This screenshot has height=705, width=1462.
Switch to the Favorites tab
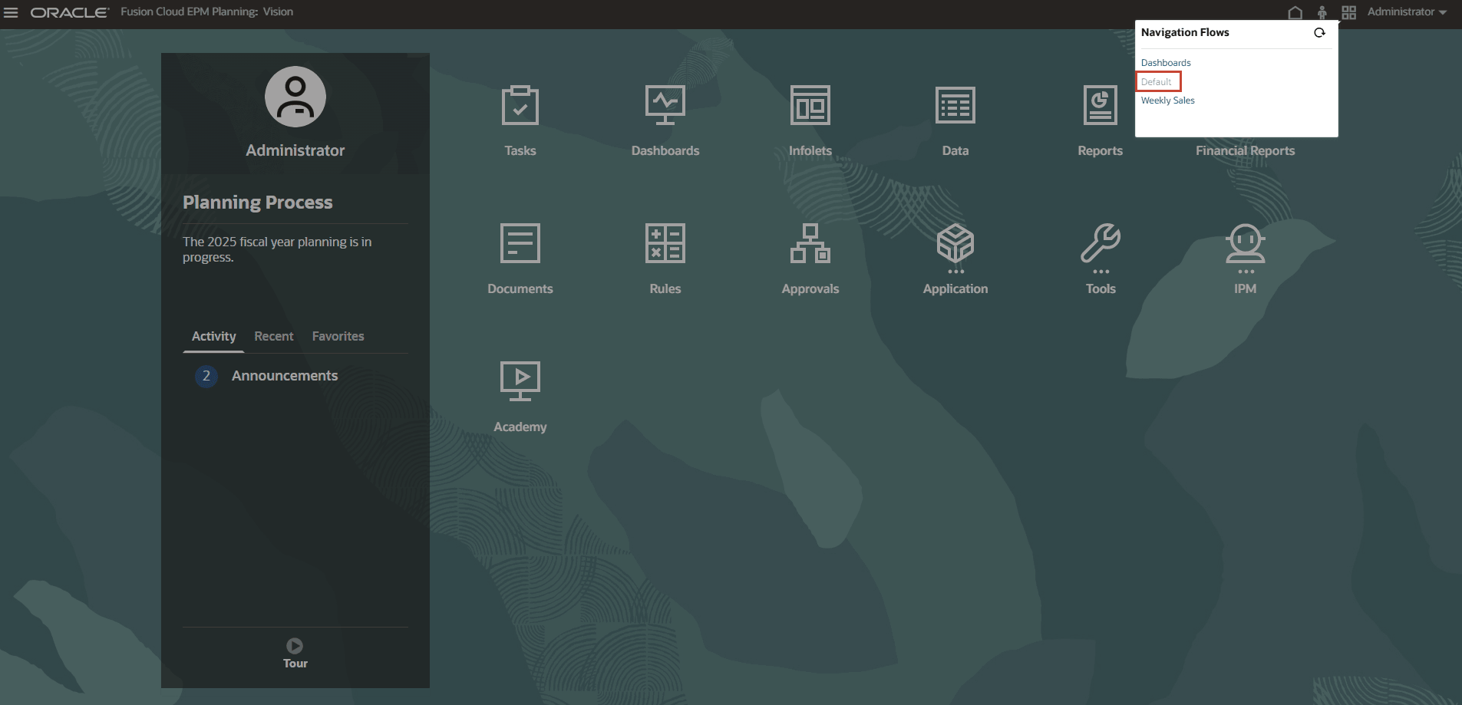(338, 336)
